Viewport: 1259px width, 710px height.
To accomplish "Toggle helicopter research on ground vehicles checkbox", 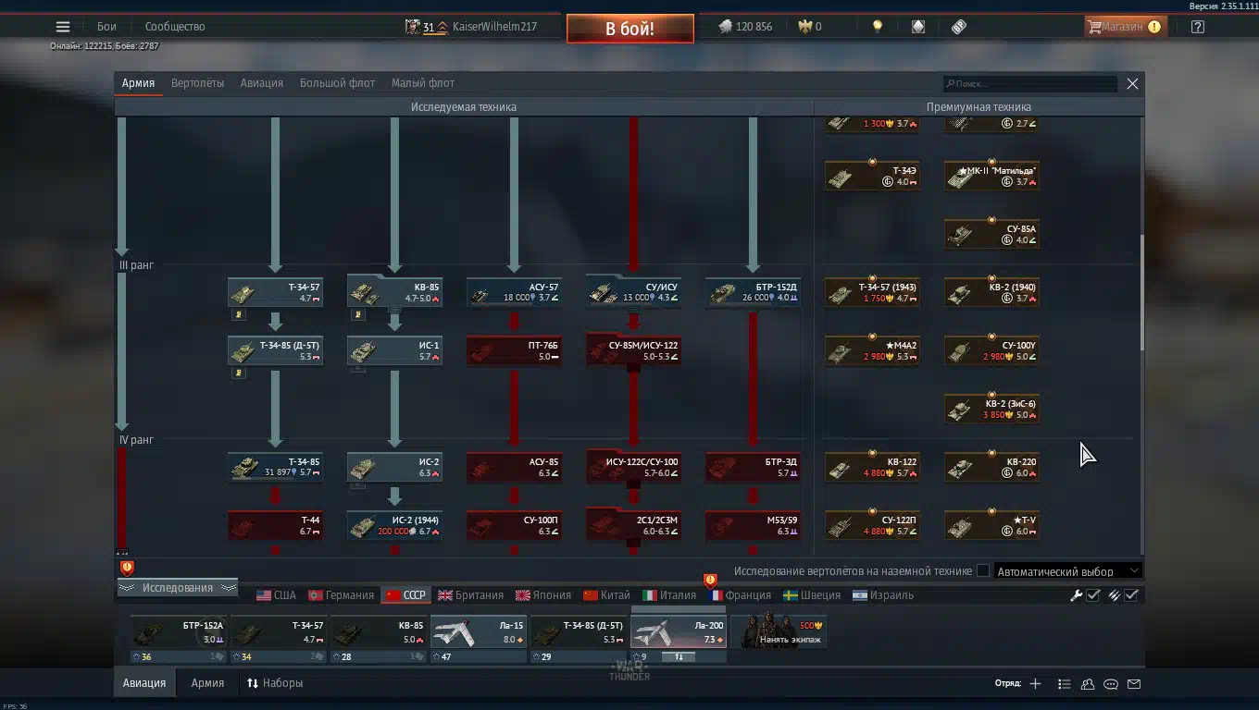I will point(983,571).
